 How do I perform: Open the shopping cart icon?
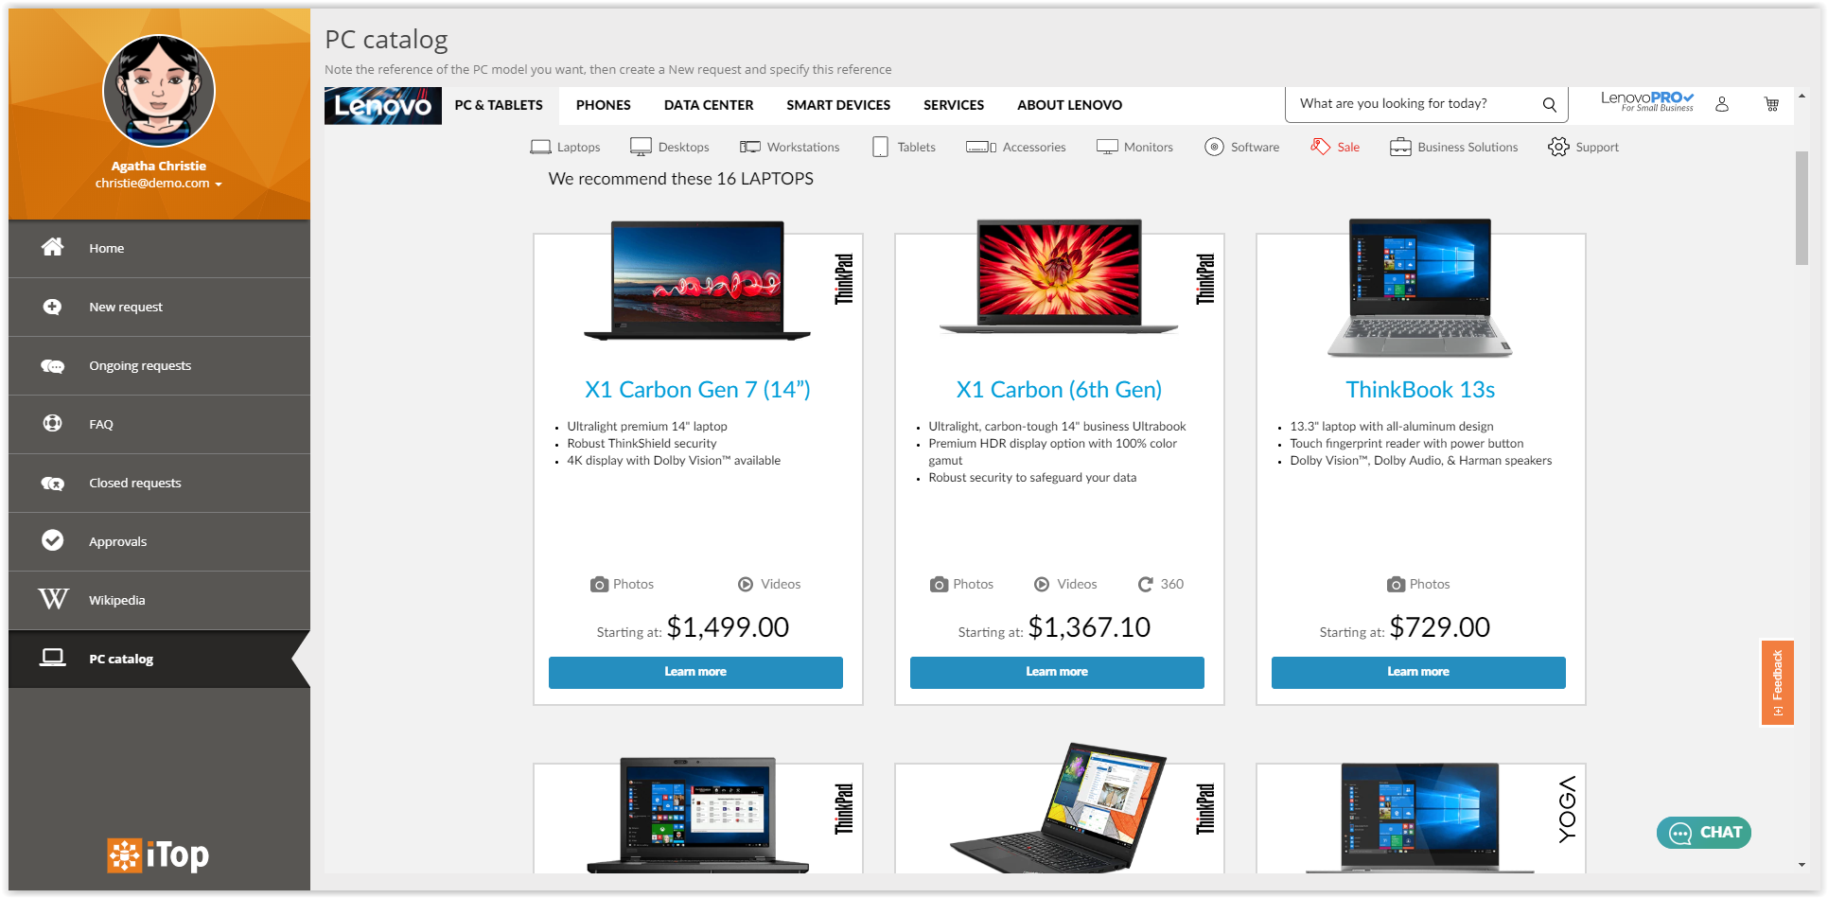pos(1771,104)
